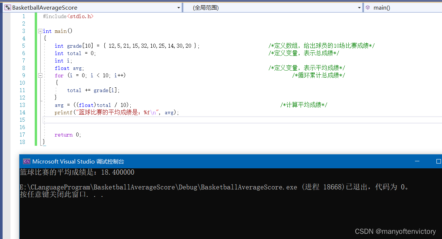The image size is (442, 239).
Task: Click the 'int total = 0;' statement
Action: tap(75, 53)
